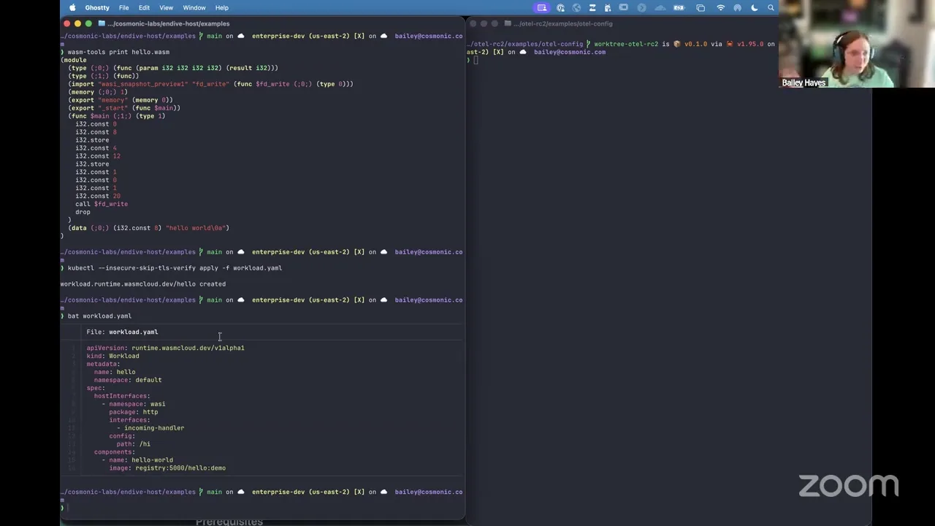Click the highlighted screen sharing menu bar icon
Screen dimensions: 935x526
tap(542, 7)
